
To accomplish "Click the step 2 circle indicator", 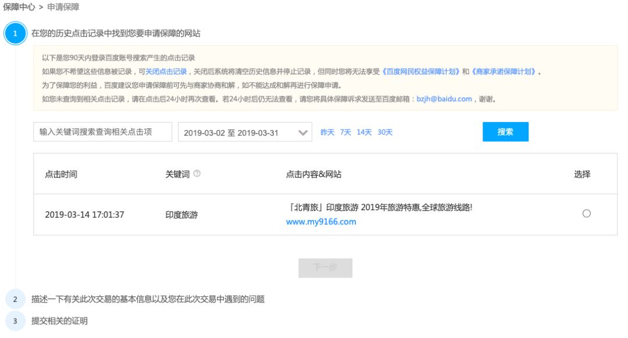I will click(15, 300).
